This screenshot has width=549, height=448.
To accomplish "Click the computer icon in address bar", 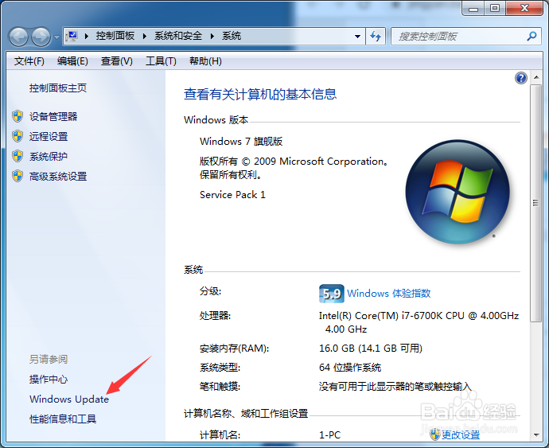I will [72, 36].
